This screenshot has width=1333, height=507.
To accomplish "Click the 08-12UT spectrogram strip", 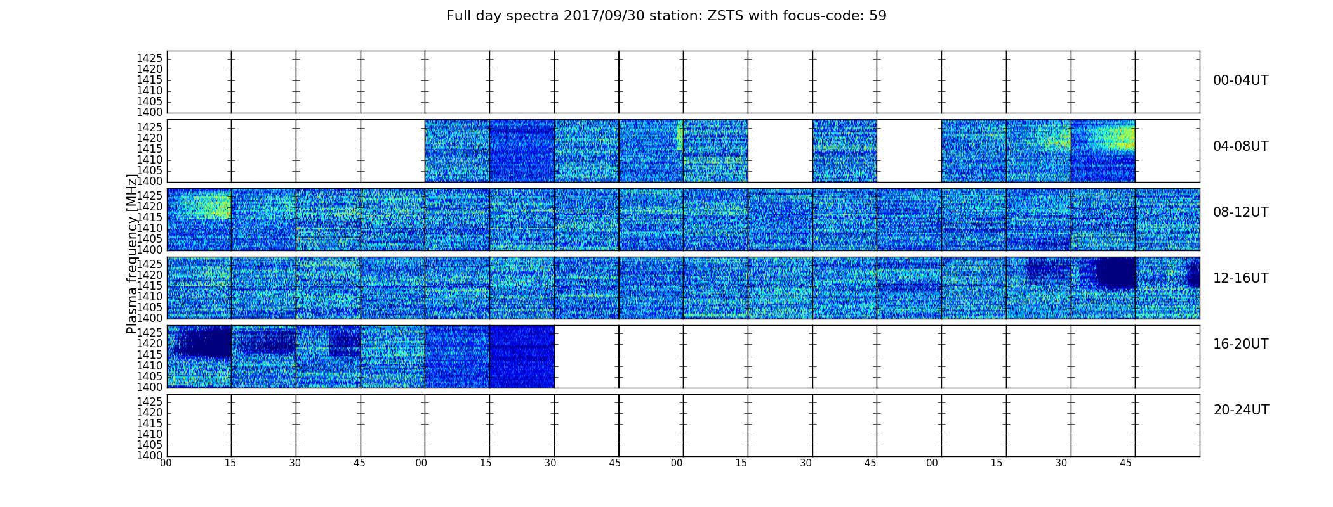I will 683,219.
